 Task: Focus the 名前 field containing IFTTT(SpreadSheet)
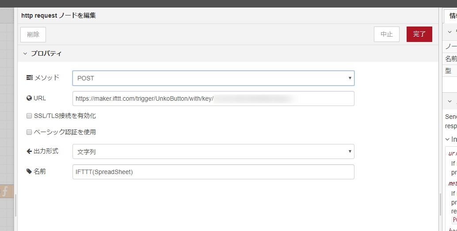(213, 172)
